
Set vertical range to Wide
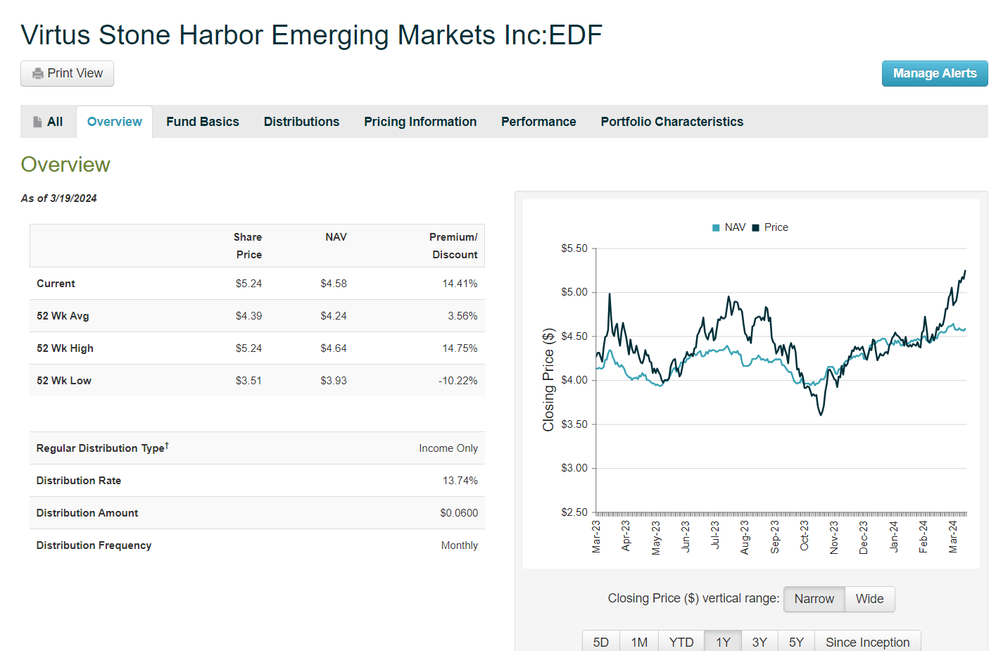point(869,599)
